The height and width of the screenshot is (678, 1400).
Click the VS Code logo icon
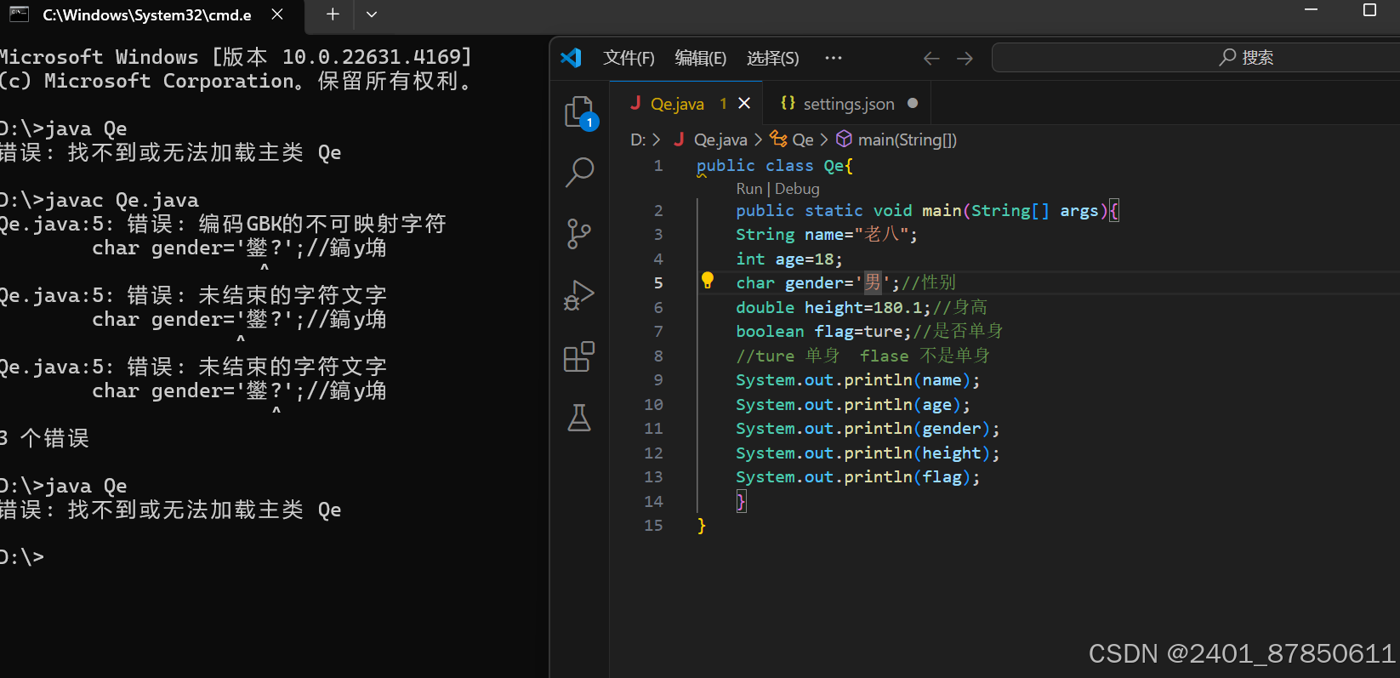[571, 58]
